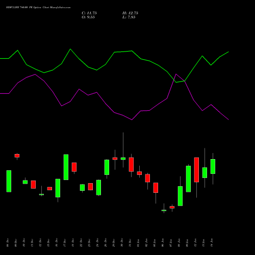Click the '30 Dec' date label
Image resolution: width=255 pixels, height=255 pixels.
click(x=122, y=243)
